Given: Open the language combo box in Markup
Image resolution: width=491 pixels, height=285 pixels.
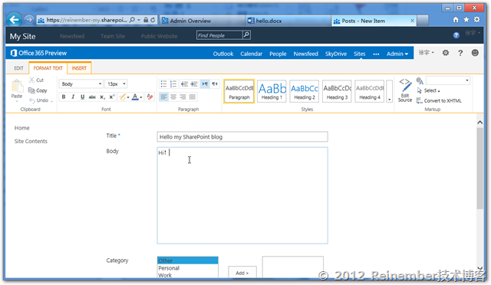Looking at the screenshot, I should [x=448, y=80].
